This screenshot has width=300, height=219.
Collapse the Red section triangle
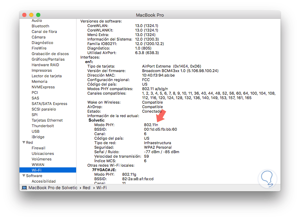click(24, 142)
